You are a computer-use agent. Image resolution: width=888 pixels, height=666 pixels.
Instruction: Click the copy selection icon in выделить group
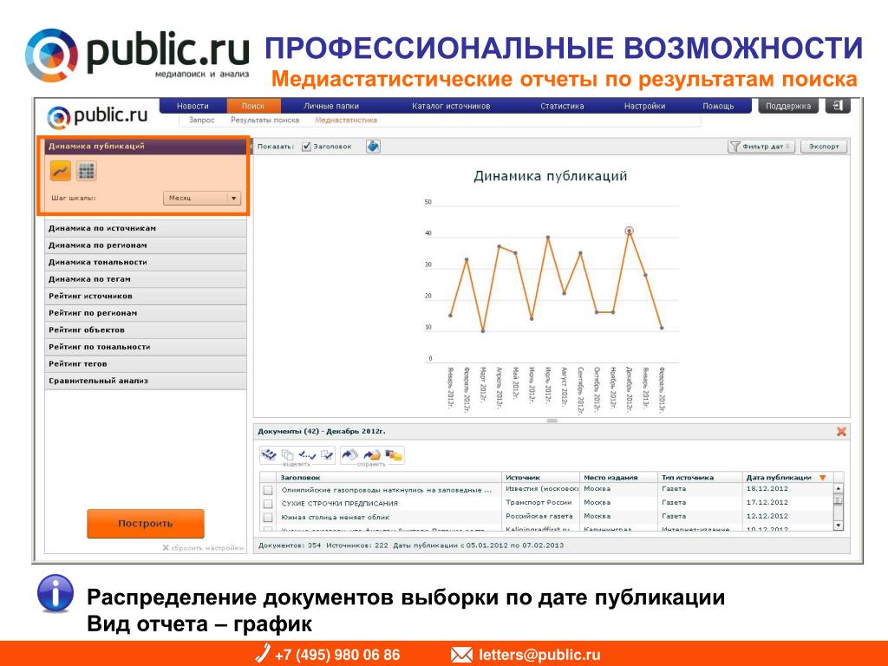(288, 454)
